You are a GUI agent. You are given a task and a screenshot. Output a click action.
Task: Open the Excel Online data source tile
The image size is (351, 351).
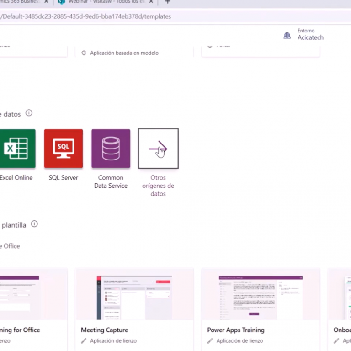(x=17, y=149)
